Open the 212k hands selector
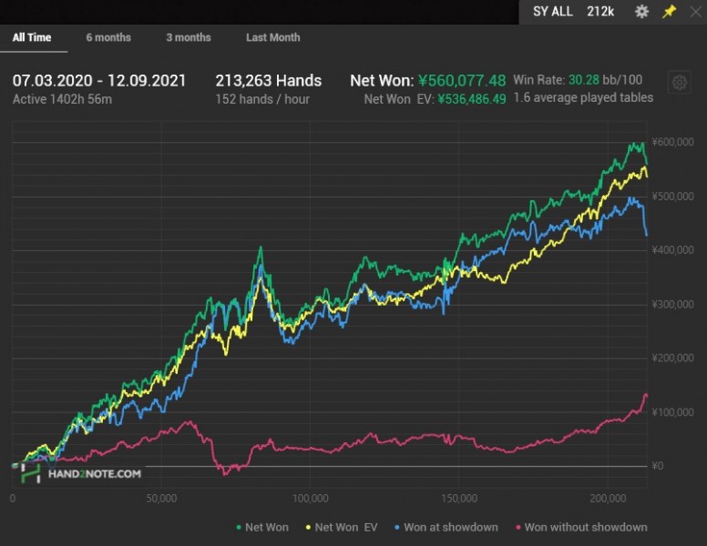This screenshot has width=707, height=546. pyautogui.click(x=600, y=12)
